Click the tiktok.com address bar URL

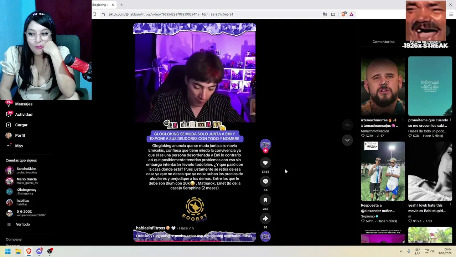[x=171, y=14]
